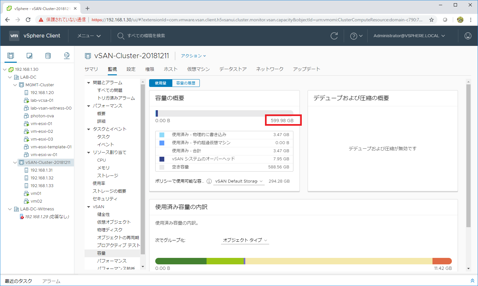The height and width of the screenshot is (286, 478).
Task: Select the 使用量 toggle button
Action: 160,83
